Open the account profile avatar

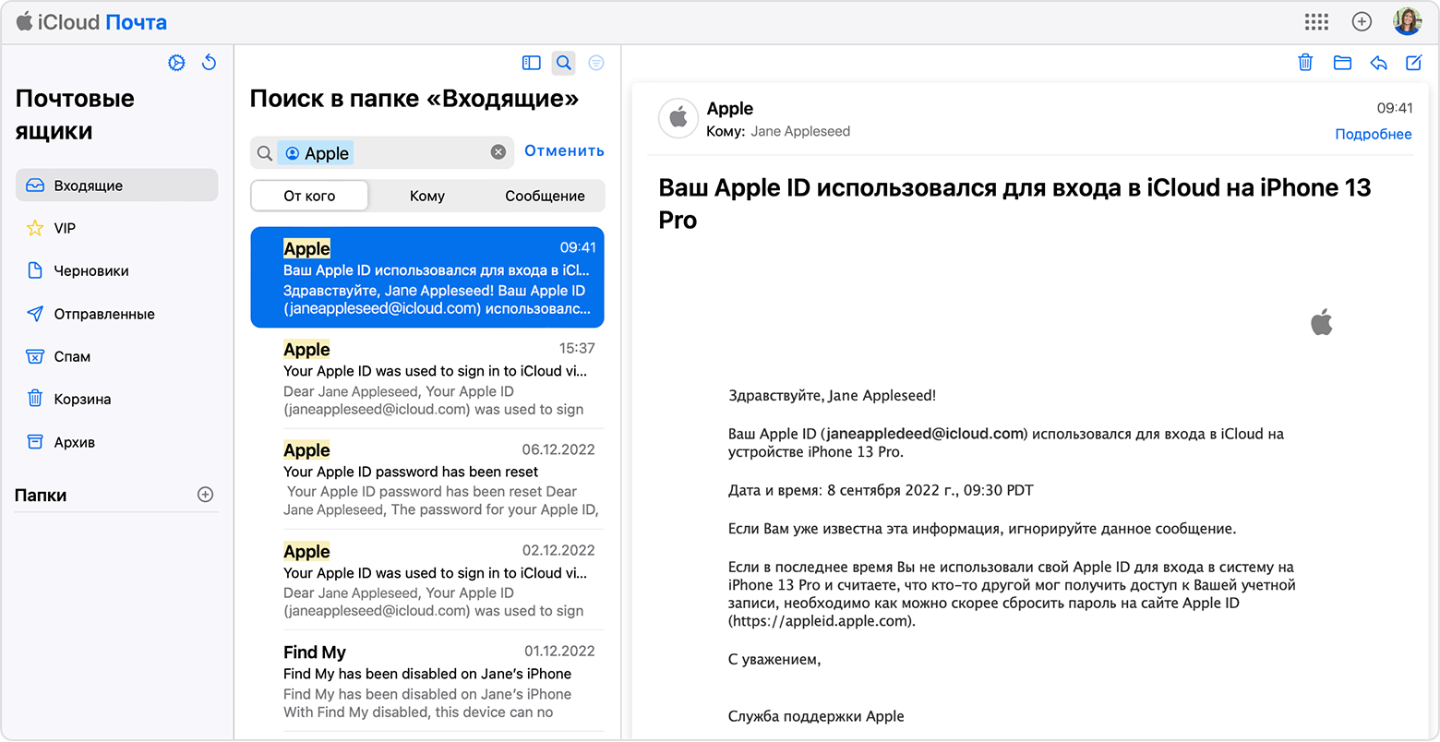point(1408,21)
